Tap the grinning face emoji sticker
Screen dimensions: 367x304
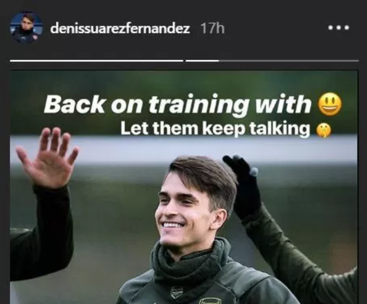coord(330,104)
